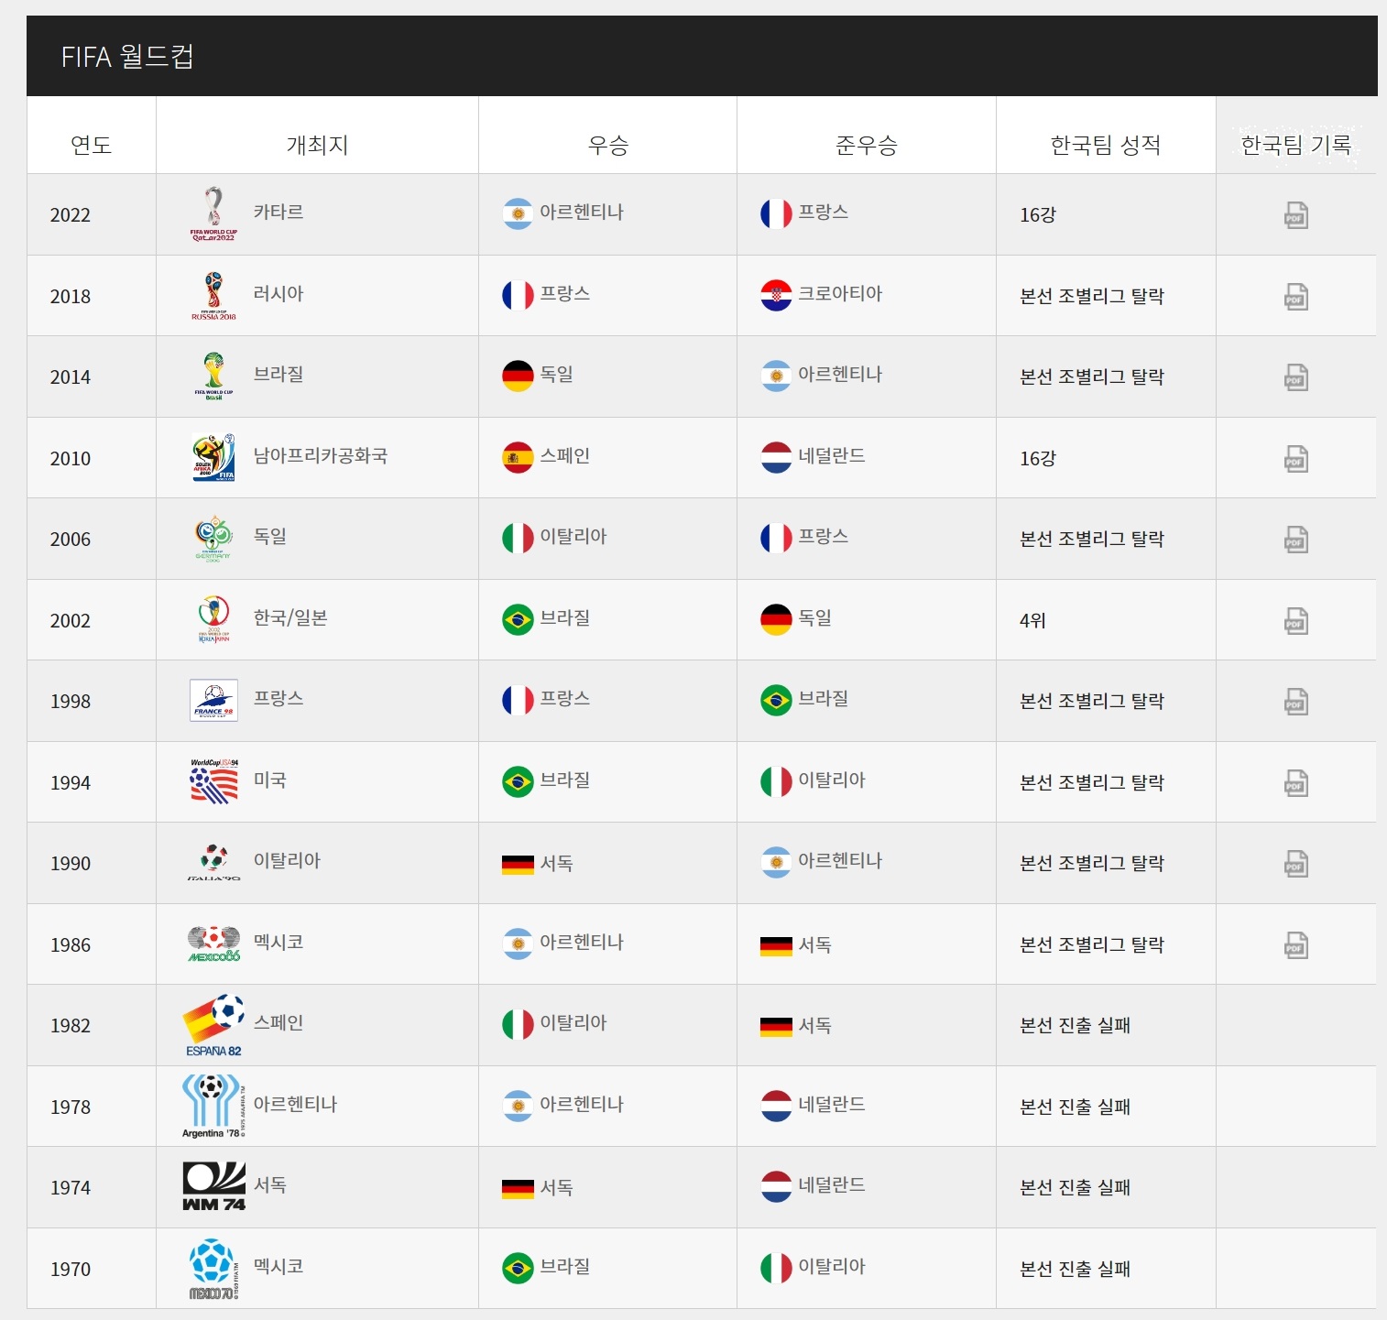
Task: Open the 2014 Korea team record PDF
Action: click(x=1295, y=377)
